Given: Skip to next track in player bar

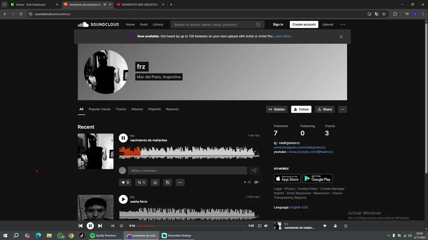Looking at the screenshot, I should click(100, 226).
